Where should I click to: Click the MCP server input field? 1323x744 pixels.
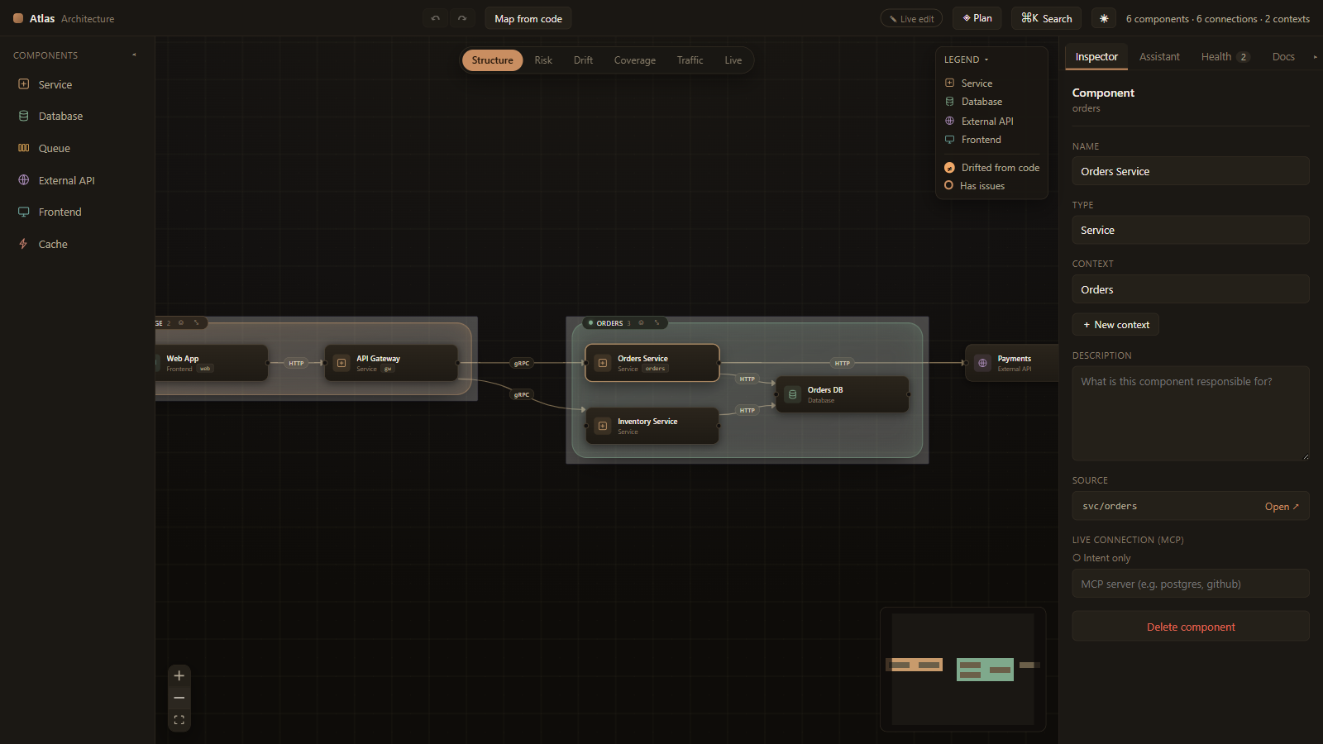click(1191, 584)
